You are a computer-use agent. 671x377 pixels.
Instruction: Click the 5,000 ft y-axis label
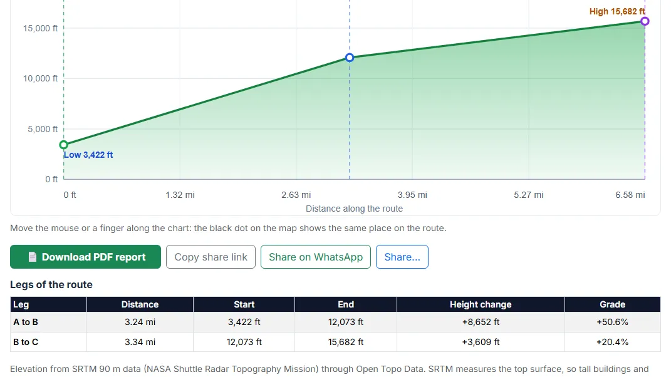click(x=43, y=129)
